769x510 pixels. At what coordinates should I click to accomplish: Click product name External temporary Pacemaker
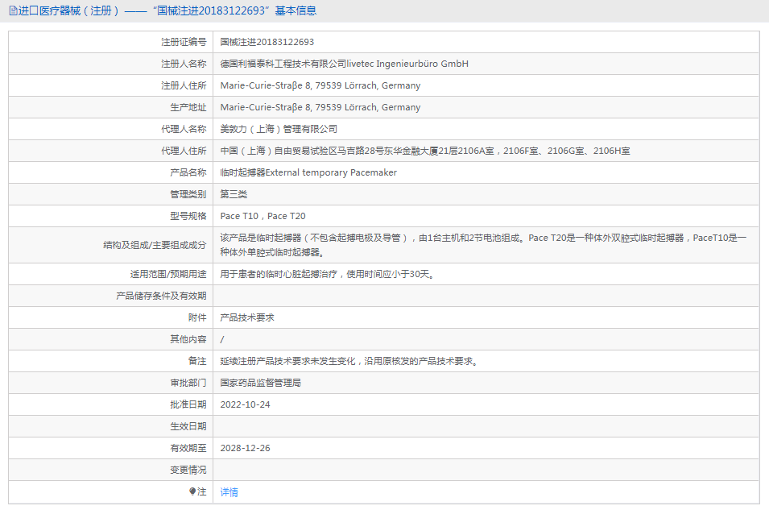[308, 172]
